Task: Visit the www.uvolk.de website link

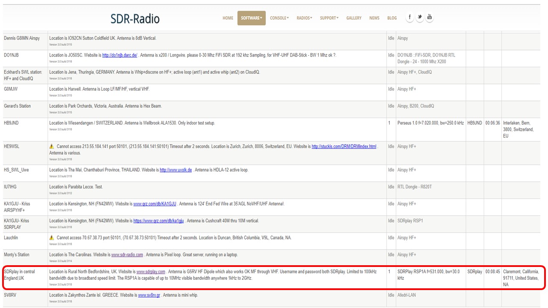Action: 176,170
